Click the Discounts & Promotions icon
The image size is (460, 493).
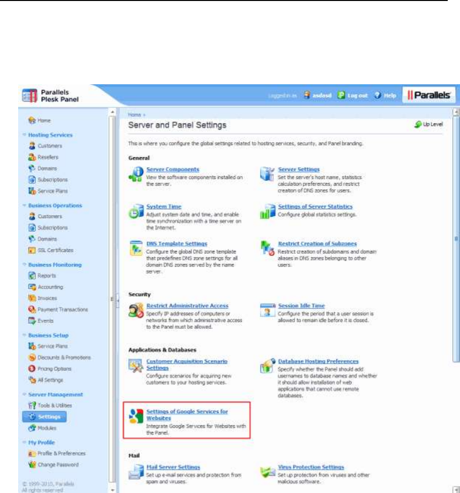click(32, 357)
